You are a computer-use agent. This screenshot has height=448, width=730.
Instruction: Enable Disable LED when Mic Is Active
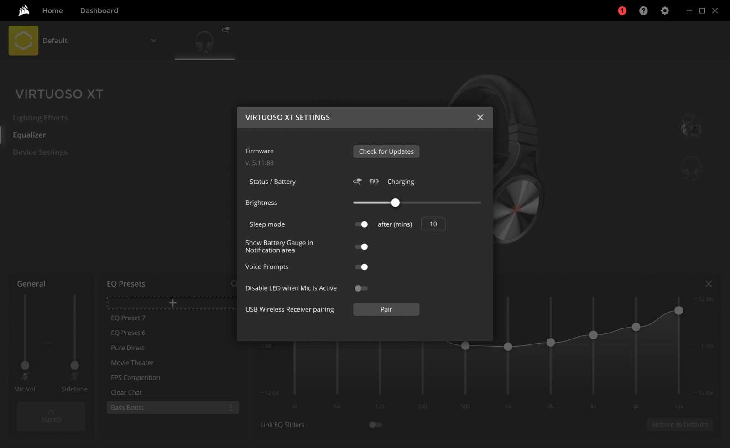coord(361,288)
